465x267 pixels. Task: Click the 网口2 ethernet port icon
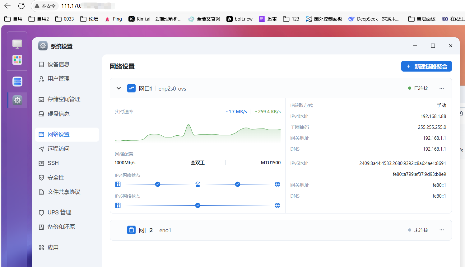click(131, 230)
